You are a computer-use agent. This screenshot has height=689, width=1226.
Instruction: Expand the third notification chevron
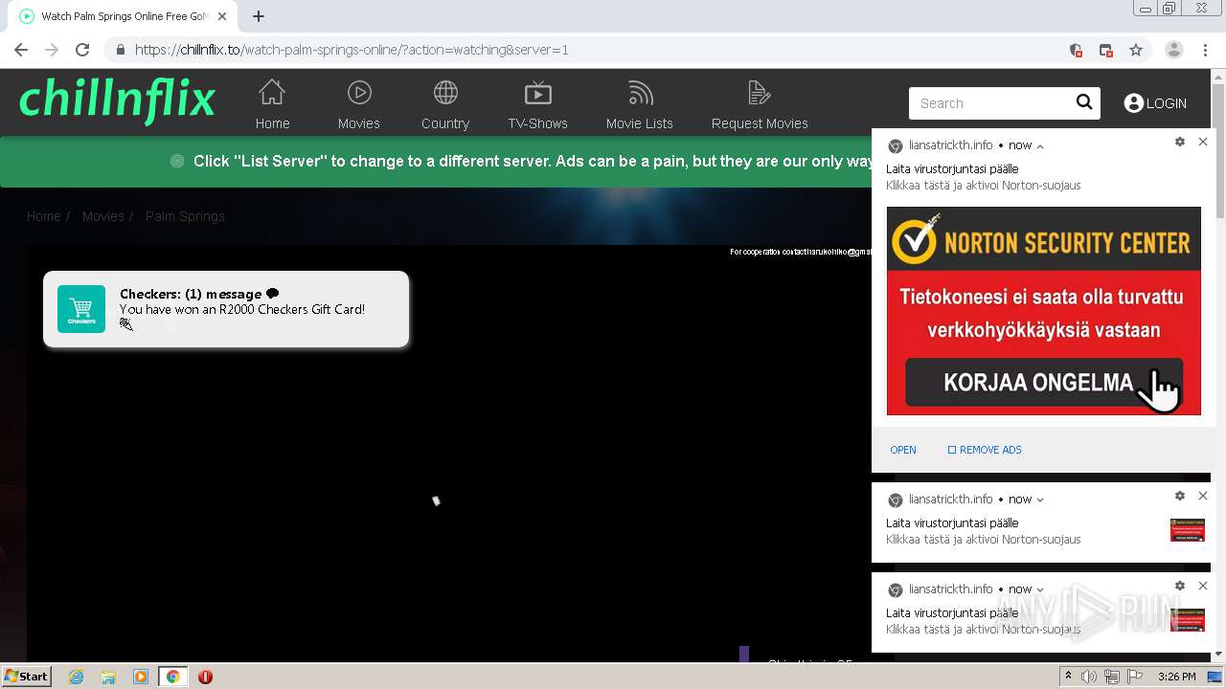[1040, 589]
